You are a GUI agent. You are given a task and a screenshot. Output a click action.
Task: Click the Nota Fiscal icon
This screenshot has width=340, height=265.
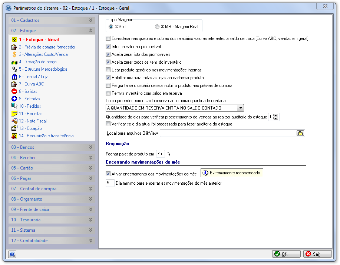click(14, 121)
